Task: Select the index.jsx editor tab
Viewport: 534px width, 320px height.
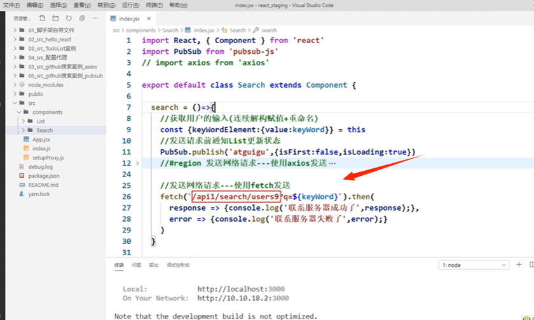Action: click(x=130, y=18)
